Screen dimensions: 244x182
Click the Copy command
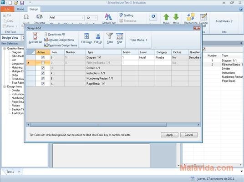(x=8, y=20)
